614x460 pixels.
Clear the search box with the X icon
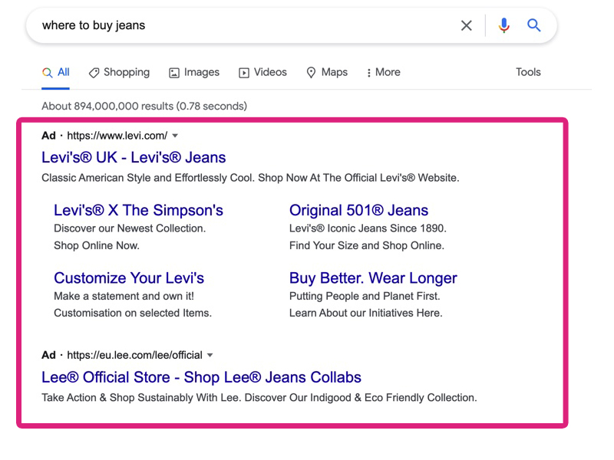(466, 26)
